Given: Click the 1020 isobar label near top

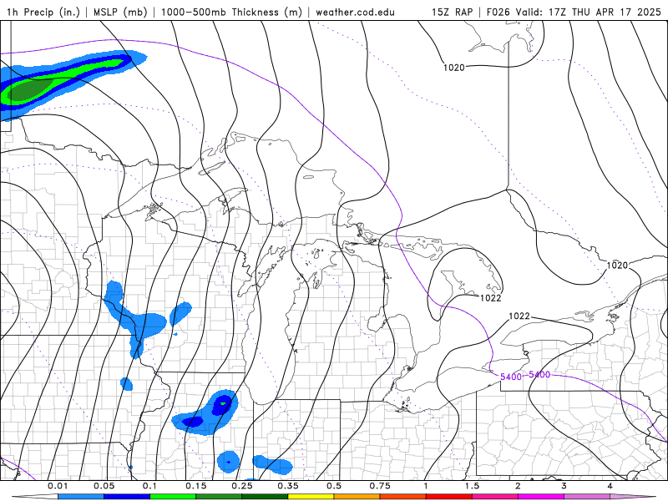Looking at the screenshot, I should [x=453, y=68].
